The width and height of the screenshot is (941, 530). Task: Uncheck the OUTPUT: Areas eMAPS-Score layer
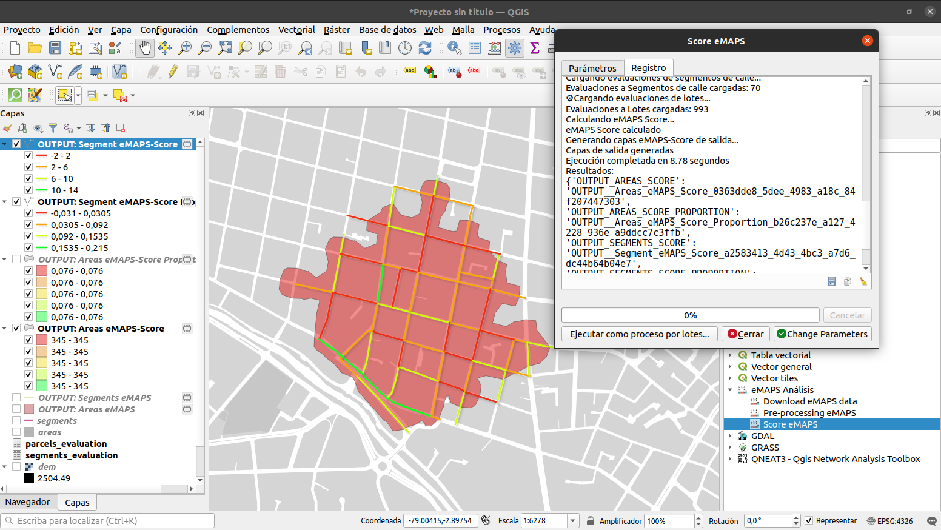(x=16, y=329)
